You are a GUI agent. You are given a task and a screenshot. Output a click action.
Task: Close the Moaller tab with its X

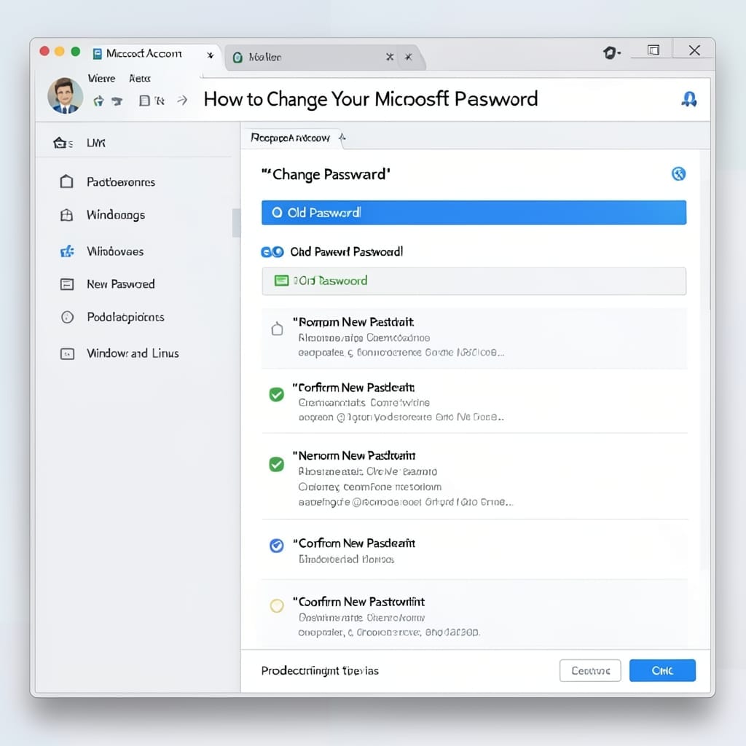[390, 57]
